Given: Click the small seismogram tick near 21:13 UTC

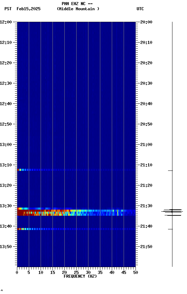Looking at the screenshot, I should (x=170, y=170).
